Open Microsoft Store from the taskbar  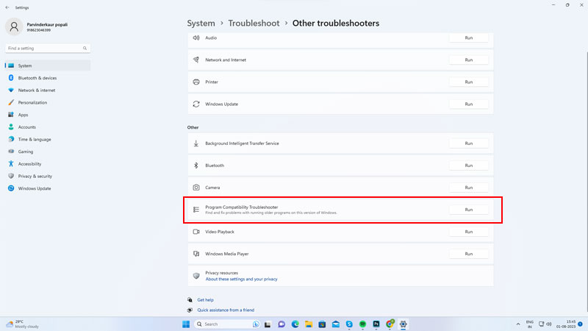(x=322, y=324)
